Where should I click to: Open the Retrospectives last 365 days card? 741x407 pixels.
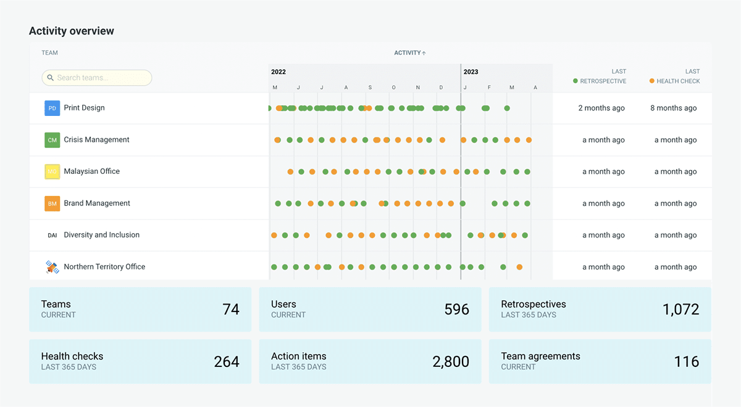point(600,310)
